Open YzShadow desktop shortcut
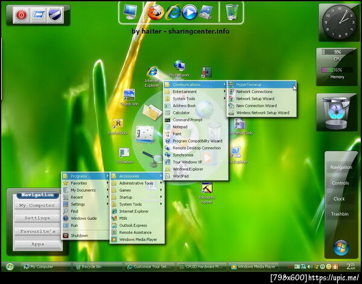This screenshot has height=284, width=362. pos(124,156)
